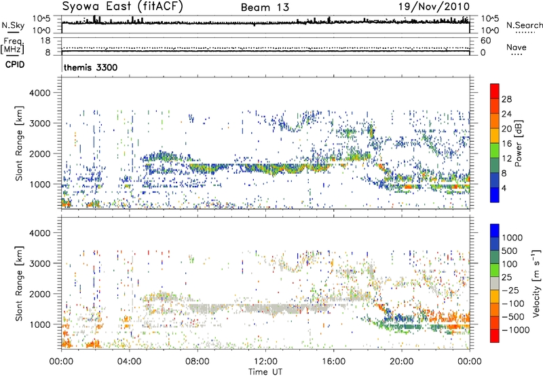This screenshot has height=376, width=543.
Task: Click the red top segment of Power colorbar
Action: (495, 91)
